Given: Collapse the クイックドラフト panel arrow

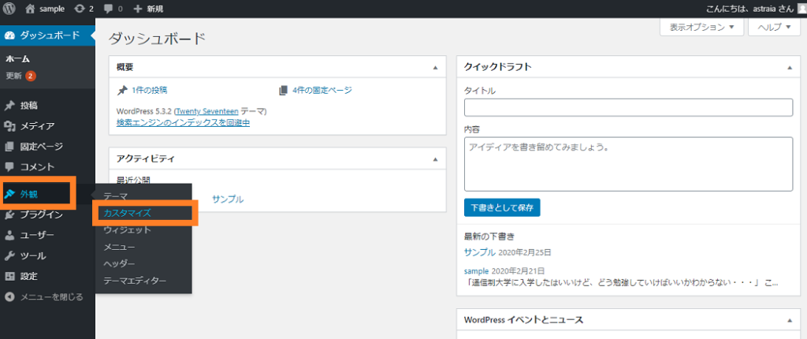Looking at the screenshot, I should (790, 68).
